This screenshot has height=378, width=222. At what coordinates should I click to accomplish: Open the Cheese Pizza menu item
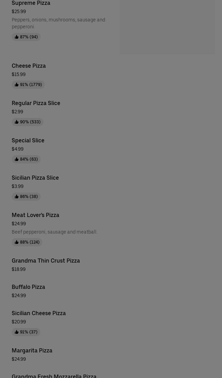29,66
